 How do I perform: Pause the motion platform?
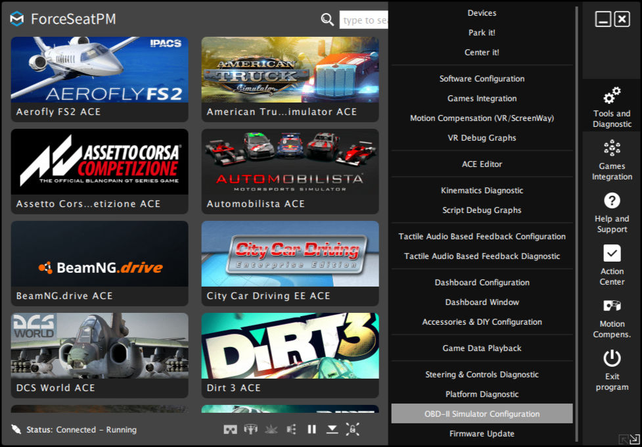click(311, 429)
